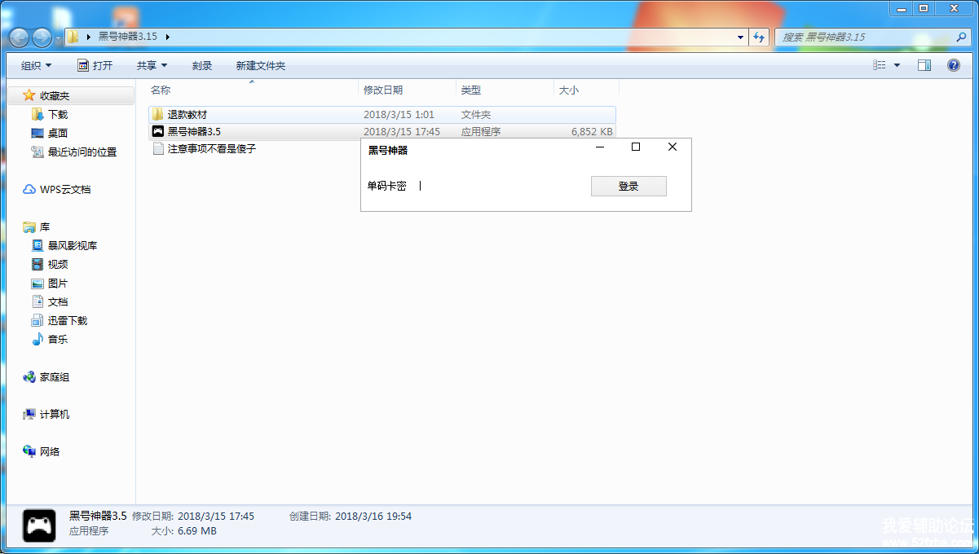This screenshot has width=979, height=554.
Task: Select 计算机 in the sidebar
Action: click(55, 415)
